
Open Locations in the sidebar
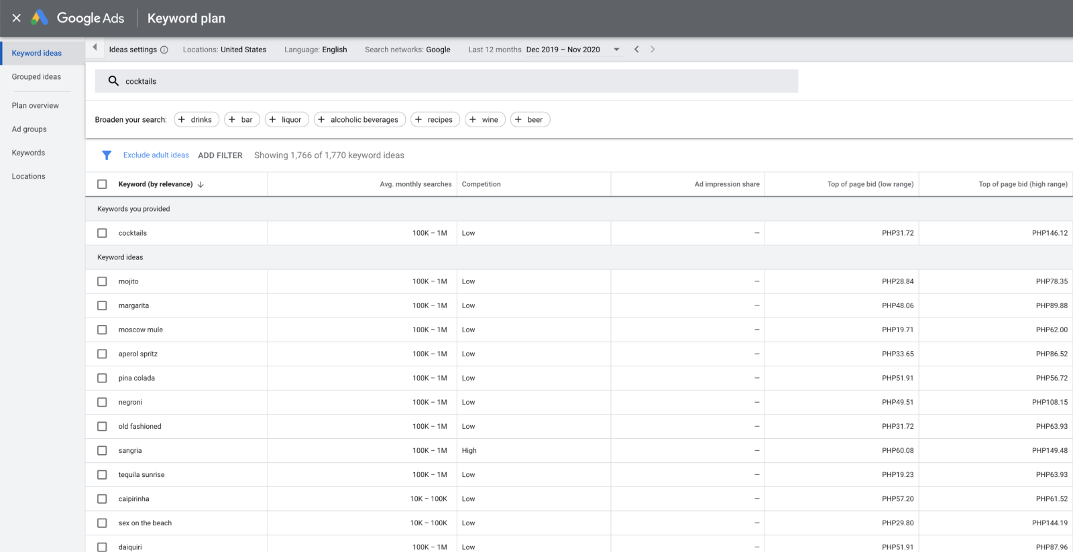point(29,176)
